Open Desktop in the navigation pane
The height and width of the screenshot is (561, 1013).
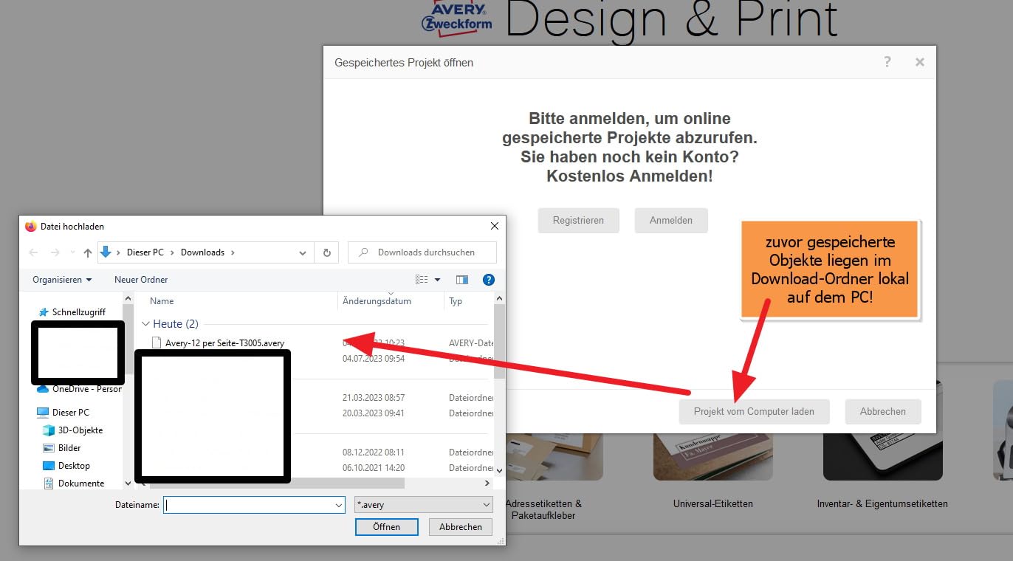click(66, 466)
